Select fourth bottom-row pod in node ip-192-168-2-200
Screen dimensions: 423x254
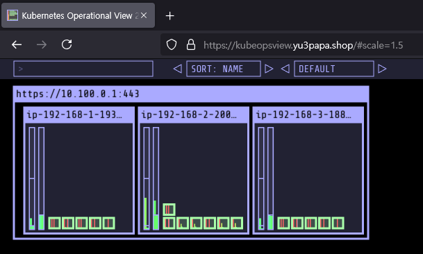point(210,223)
